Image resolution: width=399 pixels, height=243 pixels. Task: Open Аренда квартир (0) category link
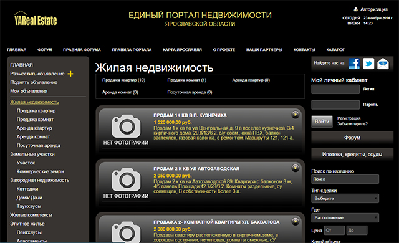coord(251,80)
